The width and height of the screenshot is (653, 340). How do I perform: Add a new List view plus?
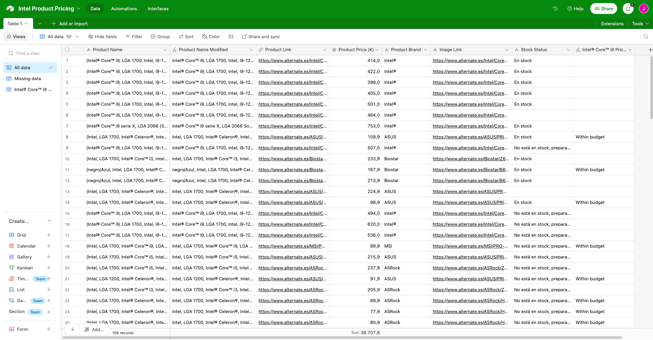[49, 290]
